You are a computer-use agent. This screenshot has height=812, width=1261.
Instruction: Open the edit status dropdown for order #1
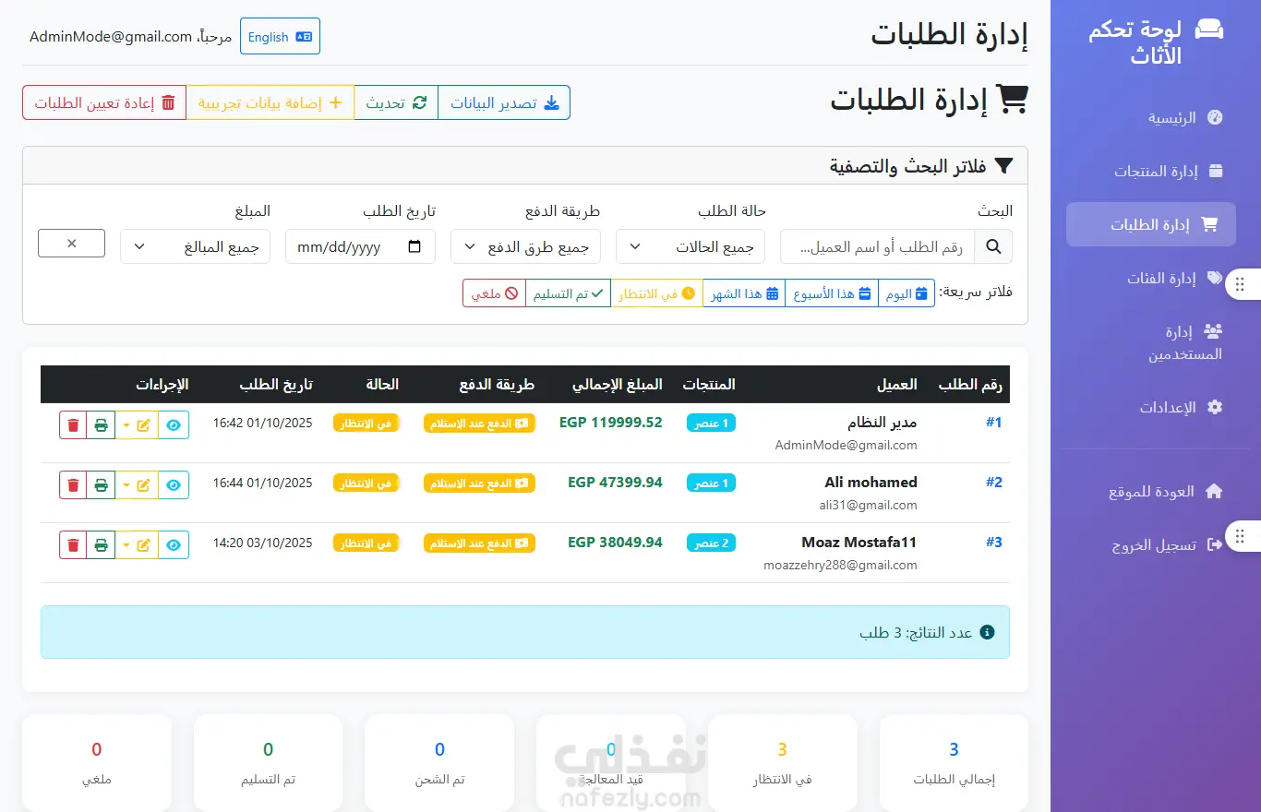click(137, 425)
